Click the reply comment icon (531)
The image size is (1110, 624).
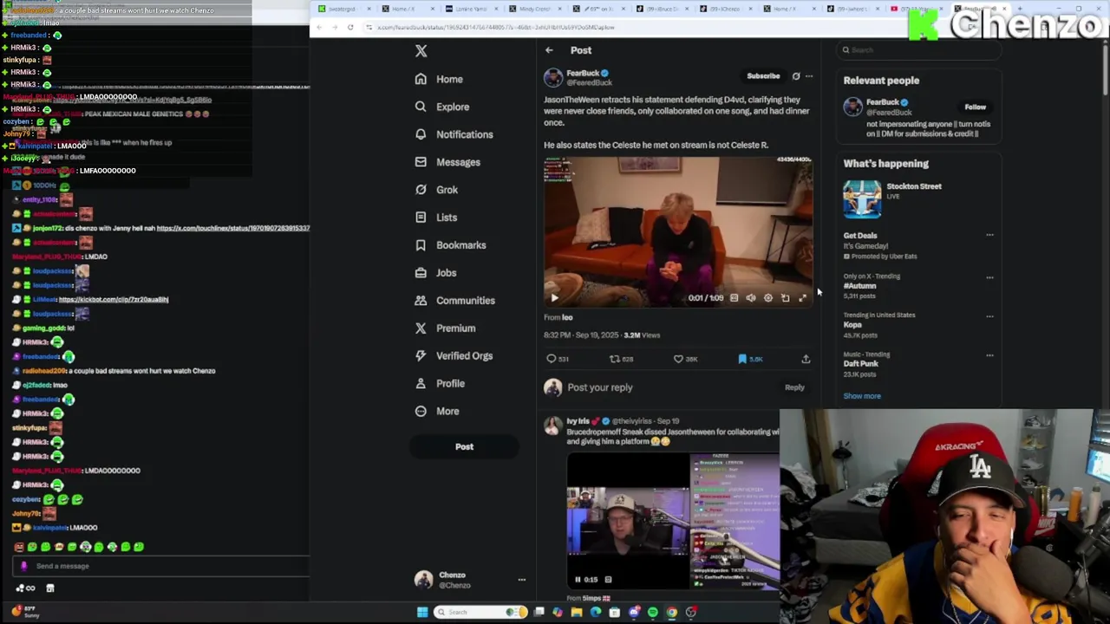click(x=552, y=359)
